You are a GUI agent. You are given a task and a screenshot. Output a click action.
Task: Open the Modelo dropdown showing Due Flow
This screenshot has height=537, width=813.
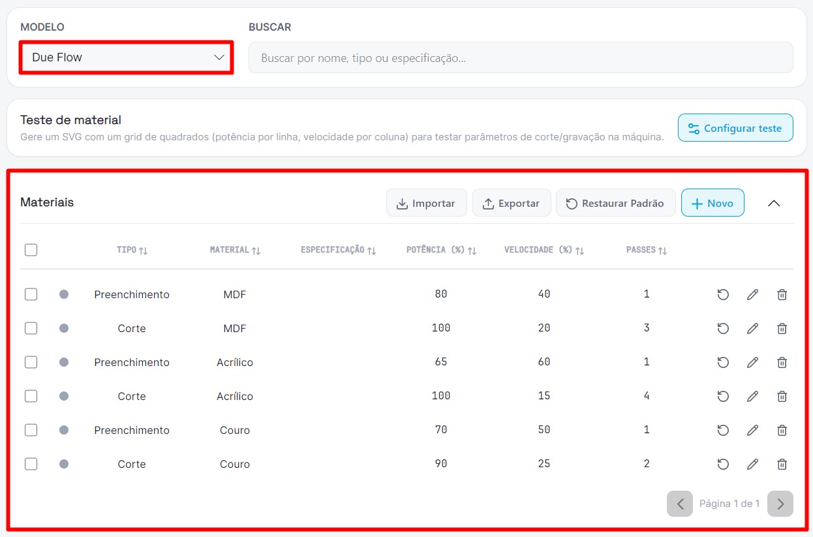coord(127,57)
